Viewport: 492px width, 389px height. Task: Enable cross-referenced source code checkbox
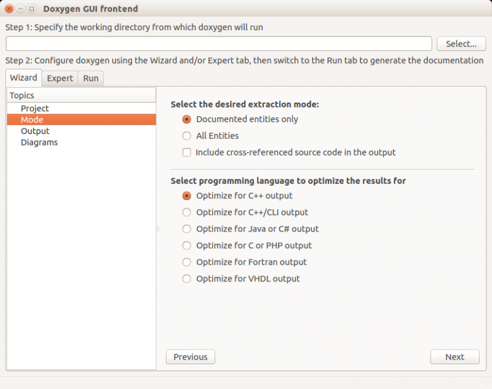click(x=187, y=152)
